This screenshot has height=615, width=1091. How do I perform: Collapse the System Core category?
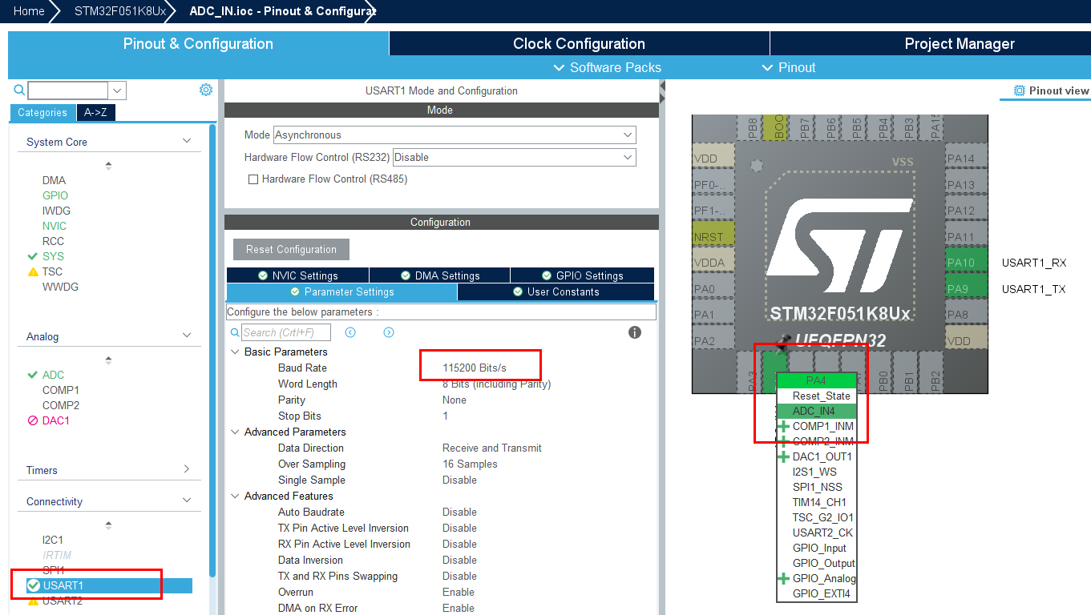click(187, 141)
